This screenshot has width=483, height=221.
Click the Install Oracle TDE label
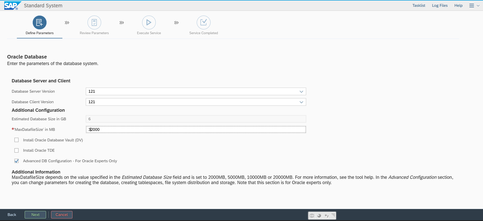(39, 150)
